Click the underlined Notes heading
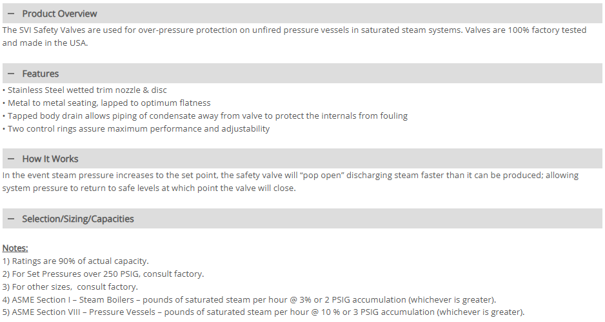Viewport: 605px width, 322px height. tap(15, 248)
